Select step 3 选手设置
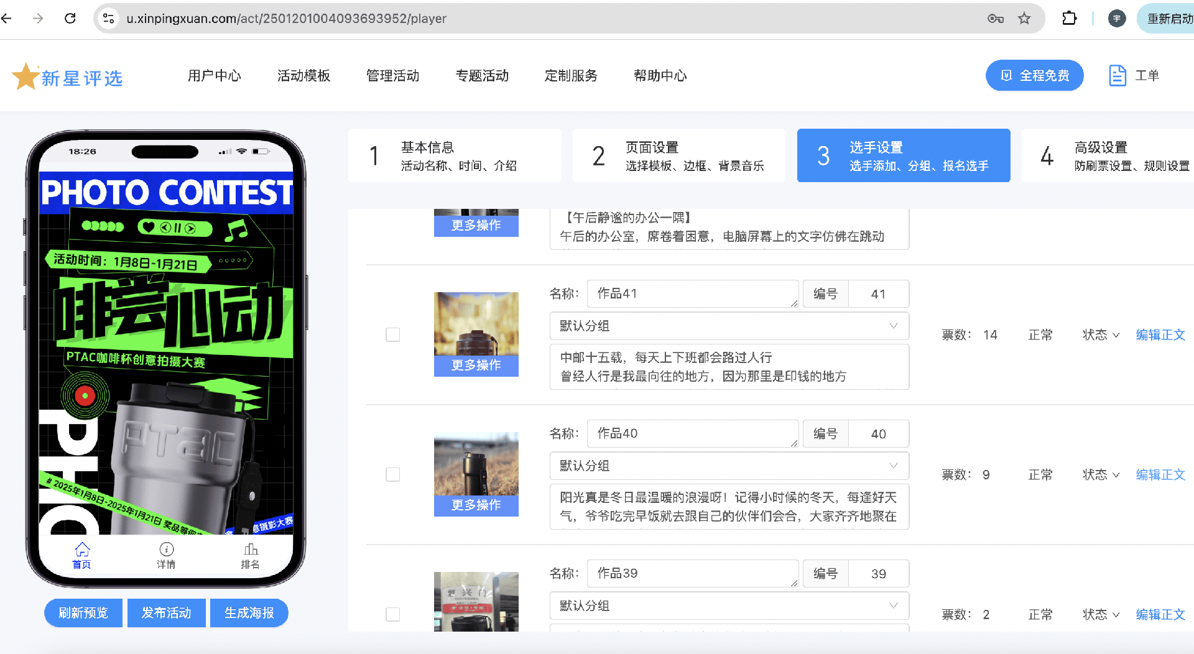This screenshot has height=654, width=1194. pos(904,155)
